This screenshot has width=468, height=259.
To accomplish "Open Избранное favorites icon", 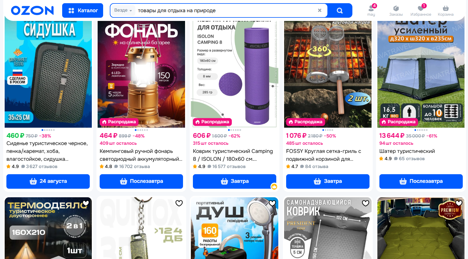I will 421,10.
